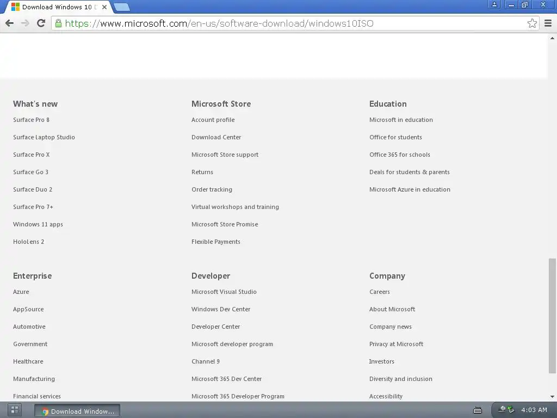Follow Deals for students & parents link
The image size is (557, 418).
410,172
